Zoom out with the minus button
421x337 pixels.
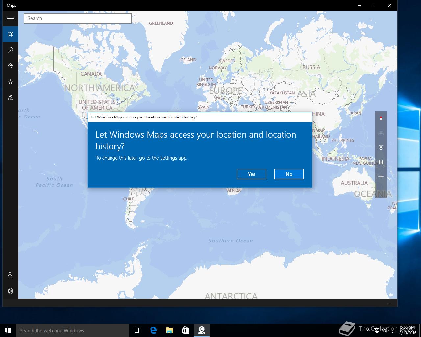[x=381, y=191]
